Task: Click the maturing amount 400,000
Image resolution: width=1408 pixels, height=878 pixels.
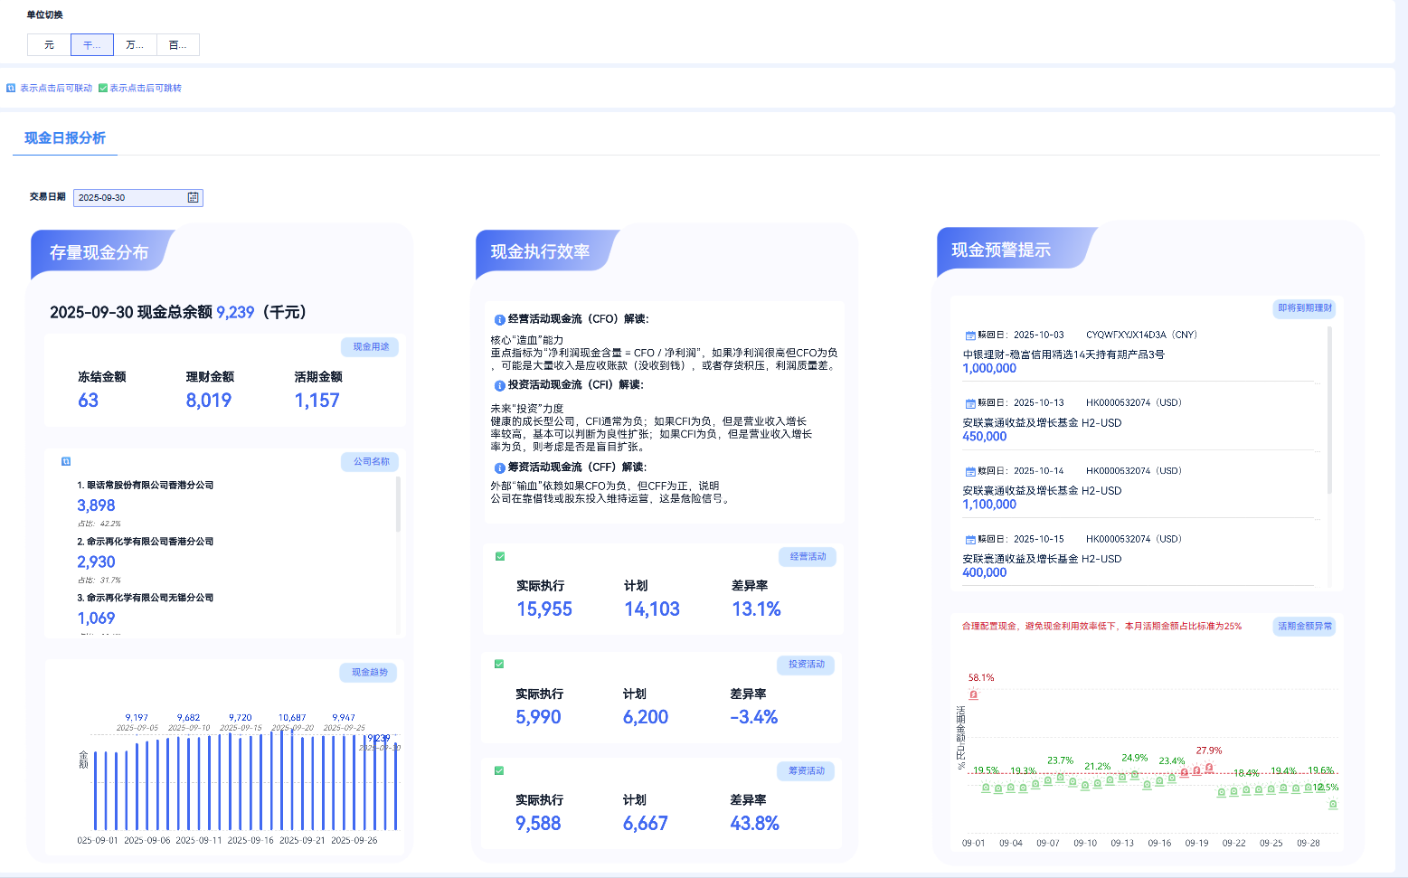Action: [985, 572]
